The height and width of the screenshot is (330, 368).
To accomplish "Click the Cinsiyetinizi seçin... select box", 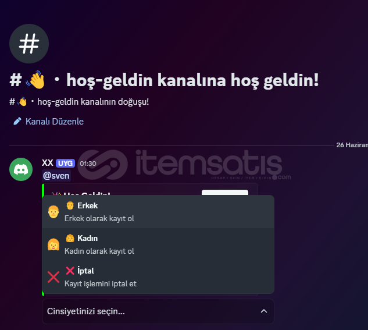I will point(158,311).
